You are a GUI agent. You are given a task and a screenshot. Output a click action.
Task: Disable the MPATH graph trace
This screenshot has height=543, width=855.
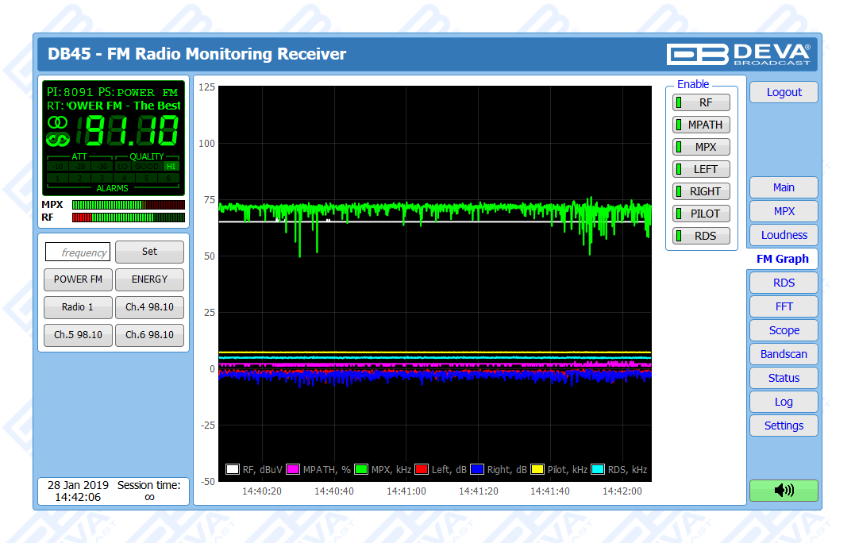701,125
